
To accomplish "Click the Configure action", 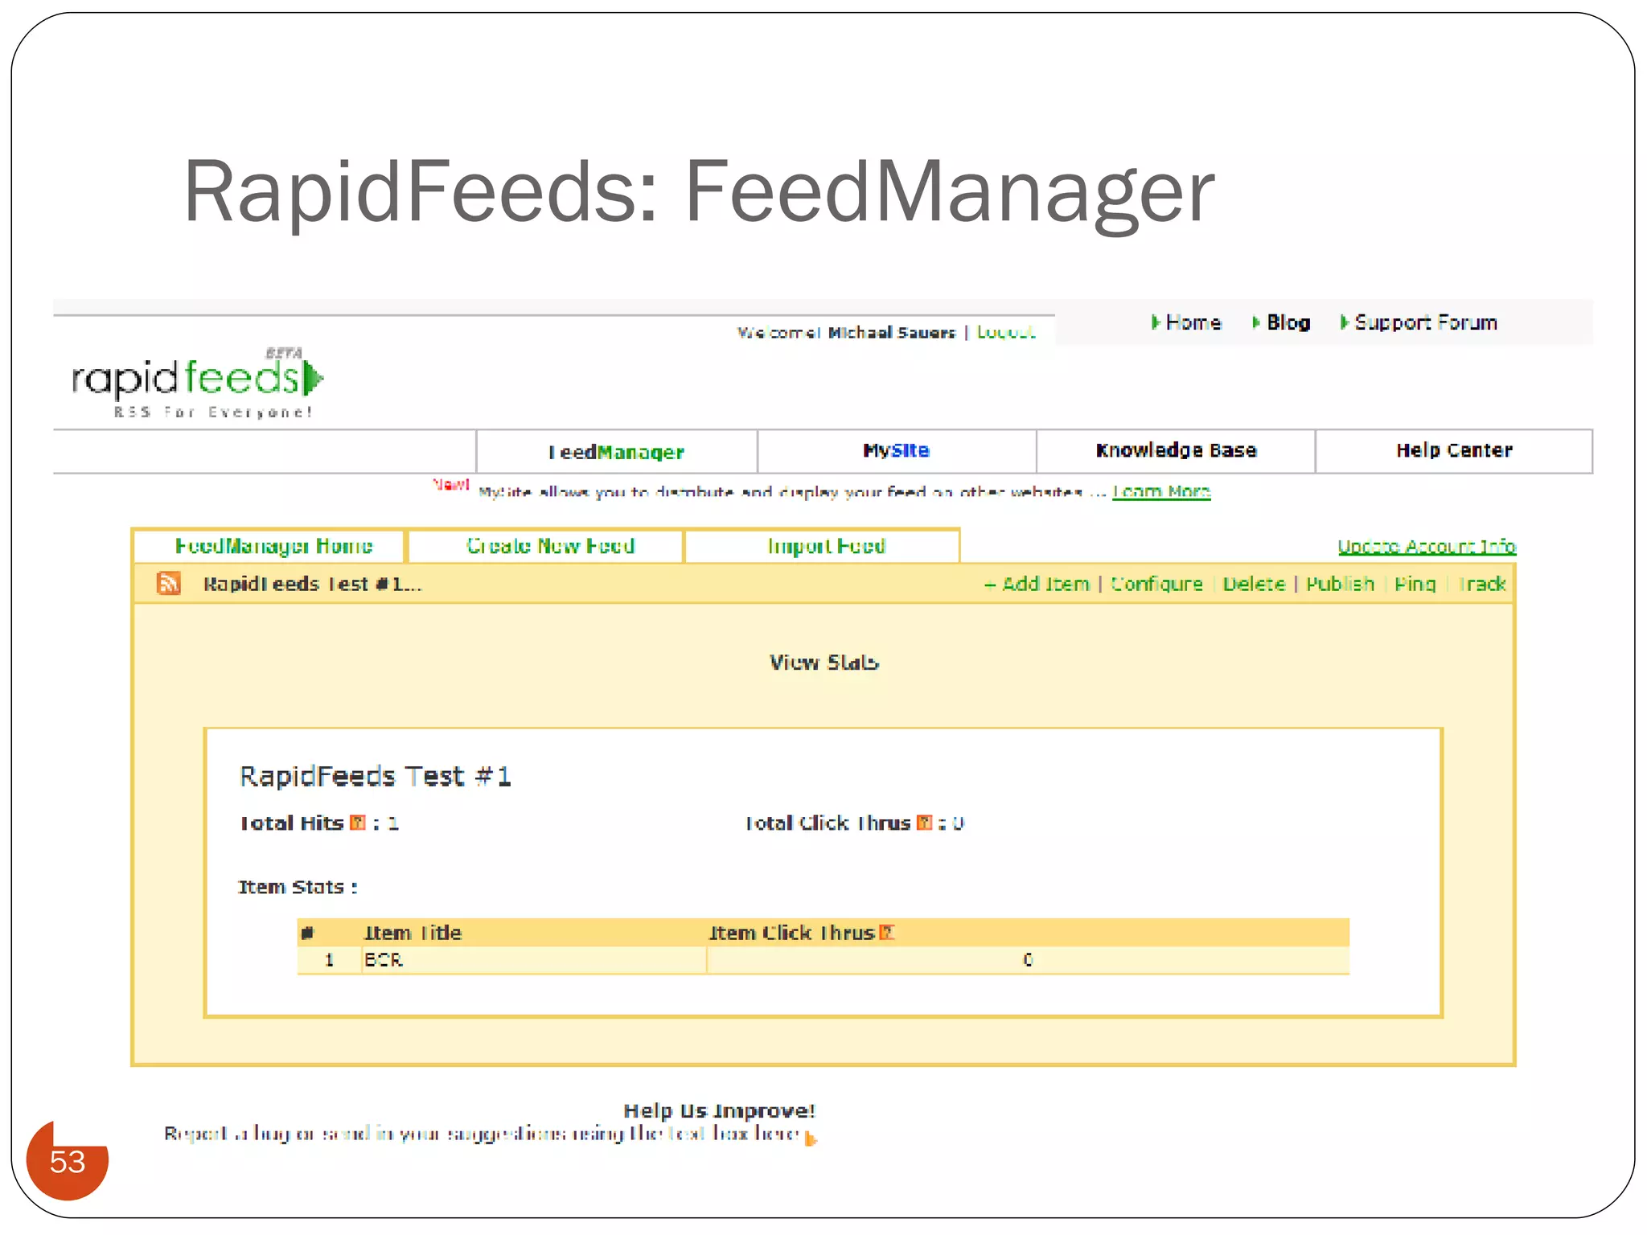I will coord(1156,584).
